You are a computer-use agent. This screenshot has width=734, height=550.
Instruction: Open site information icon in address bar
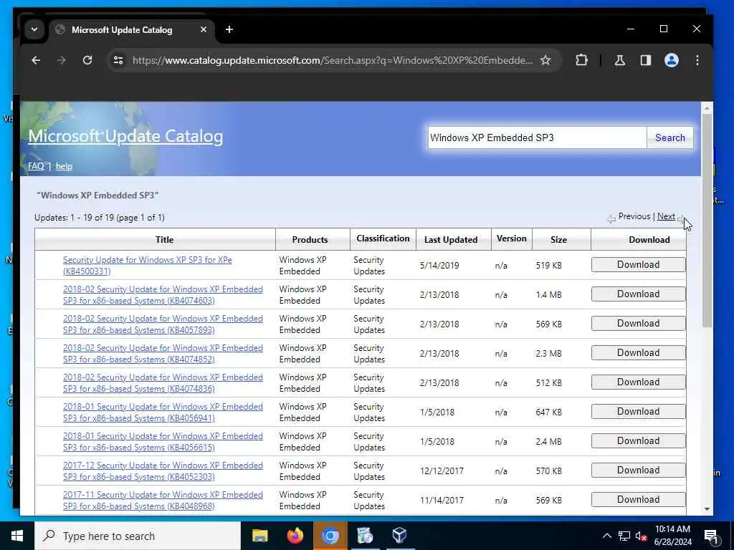coord(118,60)
